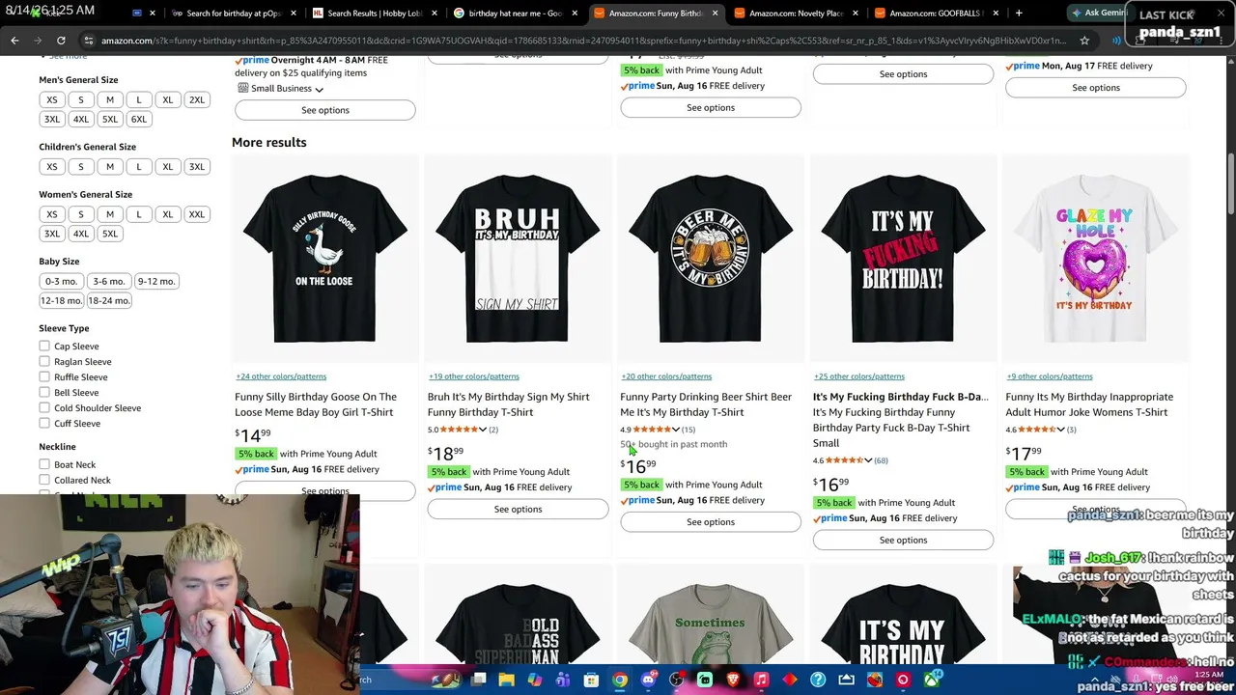Open File Explorer from the taskbar
This screenshot has height=695, width=1236.
506,680
